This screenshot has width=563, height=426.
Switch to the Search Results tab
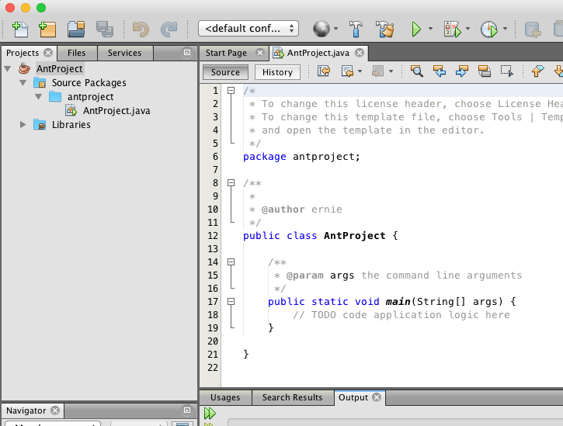tap(292, 397)
